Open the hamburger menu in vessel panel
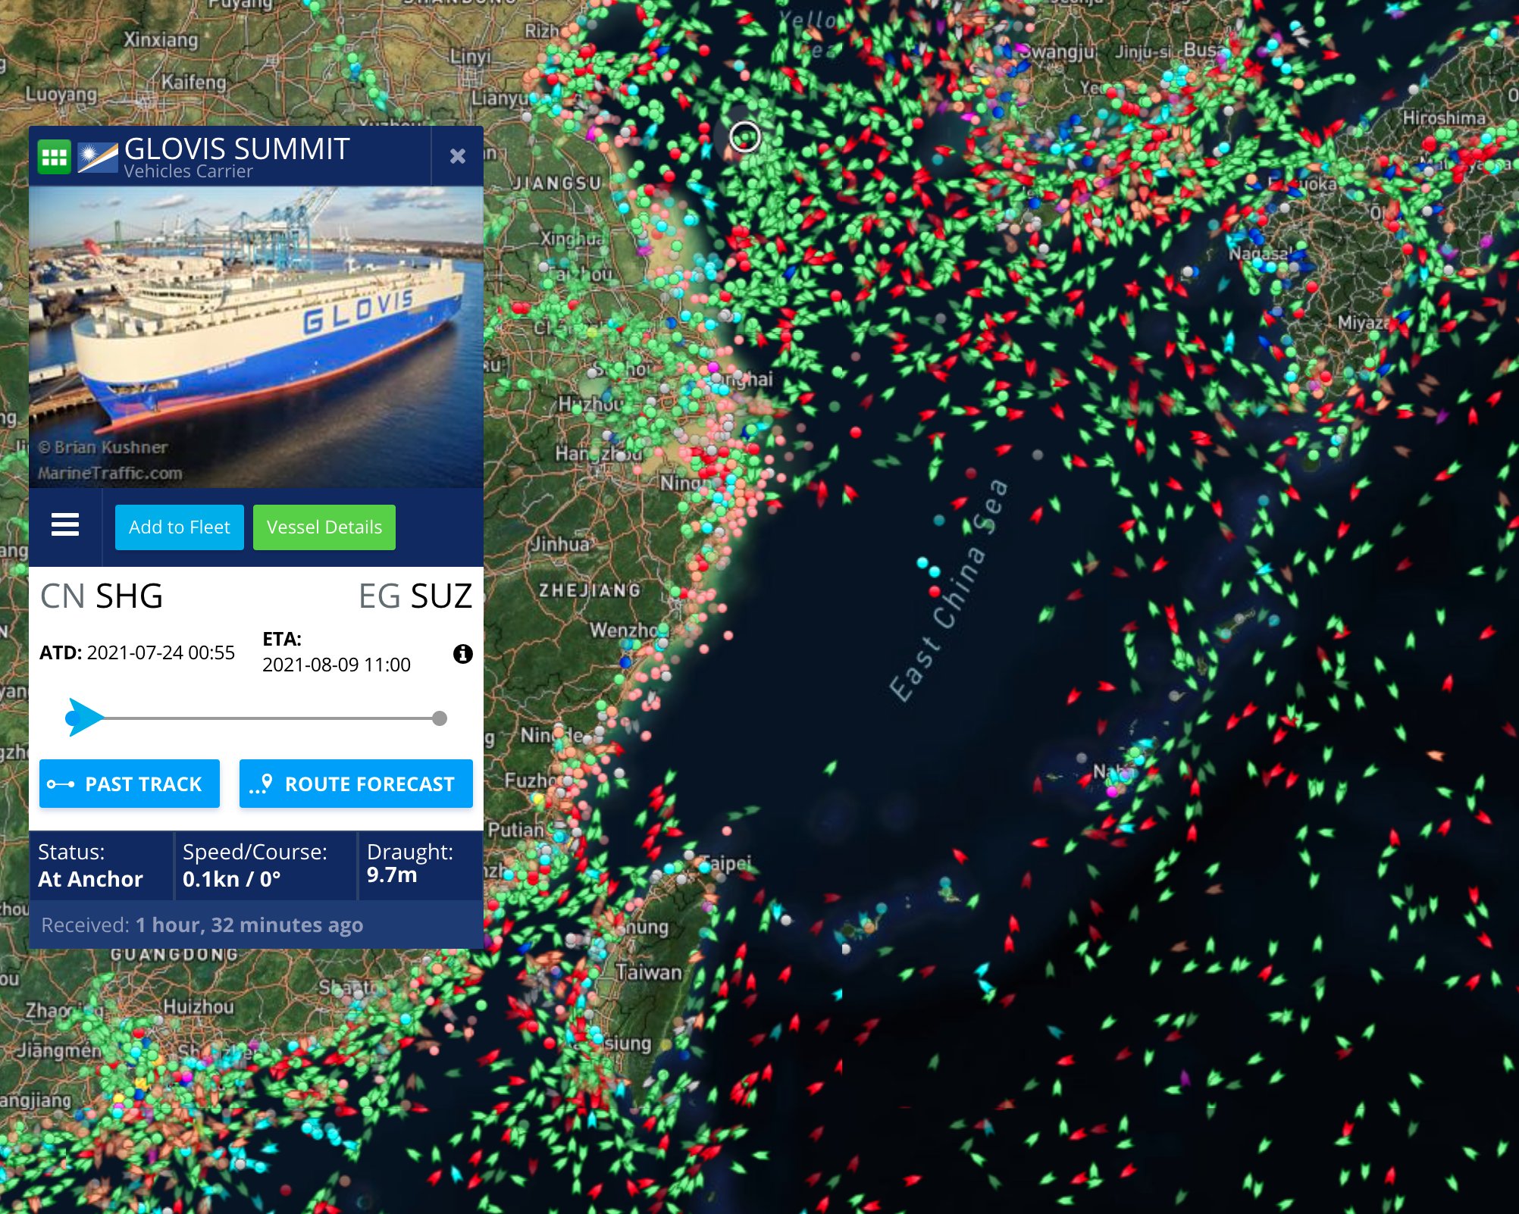The image size is (1519, 1214). [65, 524]
